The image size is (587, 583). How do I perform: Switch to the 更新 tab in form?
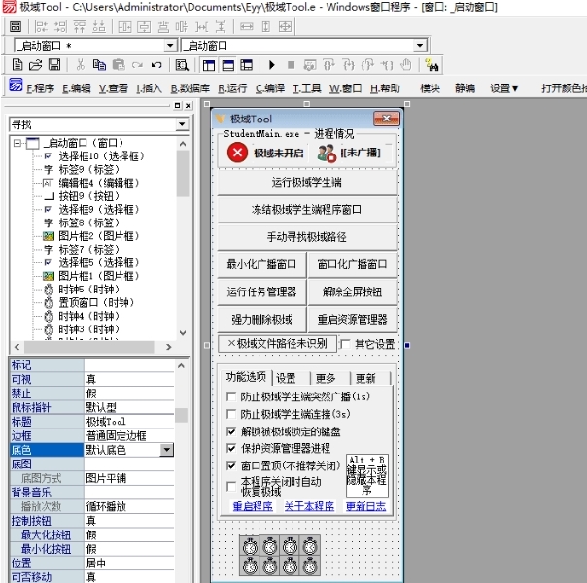coord(365,378)
